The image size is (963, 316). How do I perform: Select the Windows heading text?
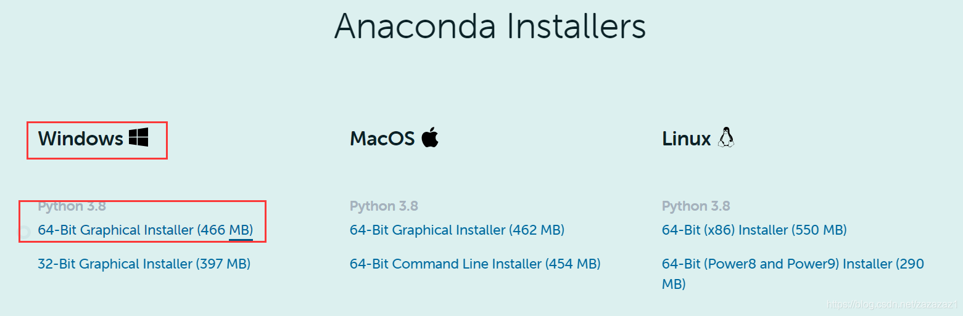(81, 139)
